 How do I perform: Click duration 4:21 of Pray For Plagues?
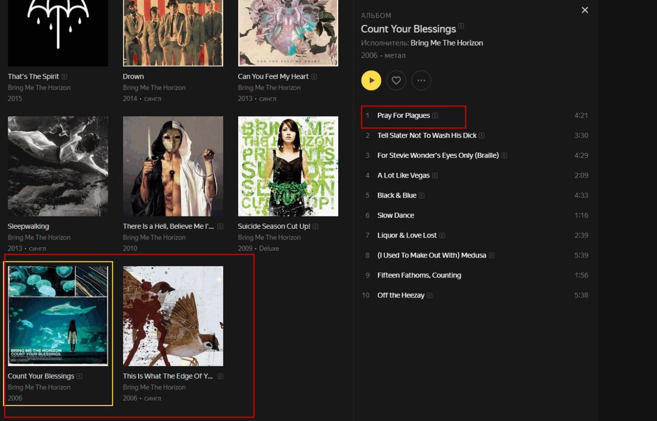tap(581, 115)
